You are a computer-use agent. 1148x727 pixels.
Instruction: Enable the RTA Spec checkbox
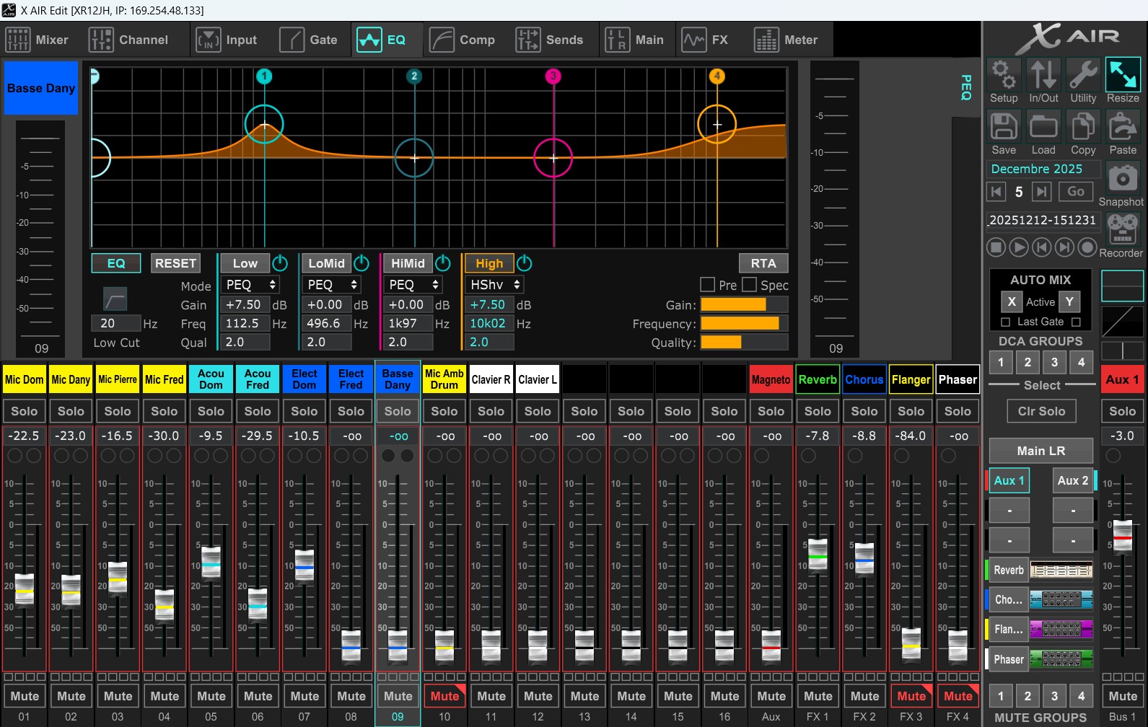(x=750, y=285)
